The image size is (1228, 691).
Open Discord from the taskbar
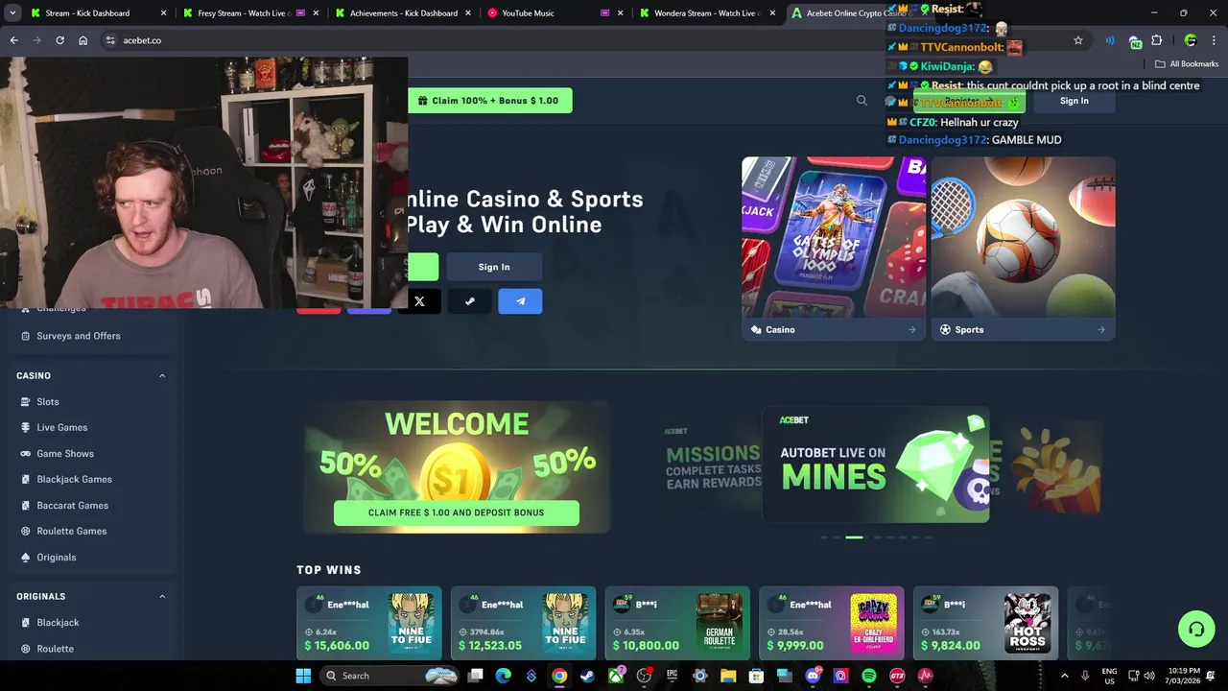click(x=813, y=676)
